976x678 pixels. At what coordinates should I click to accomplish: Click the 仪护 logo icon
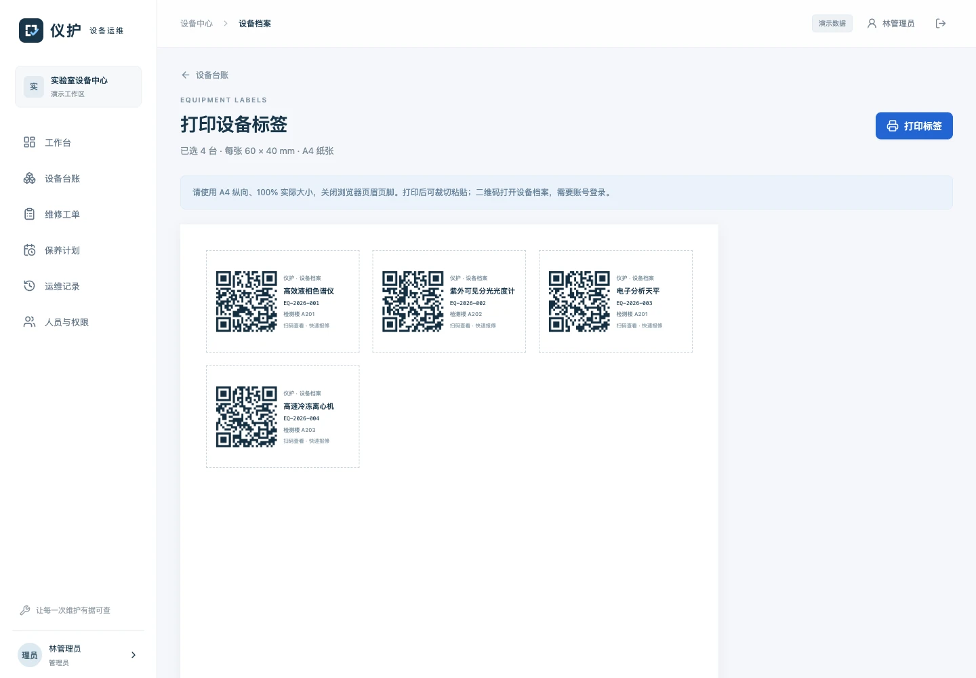tap(31, 31)
